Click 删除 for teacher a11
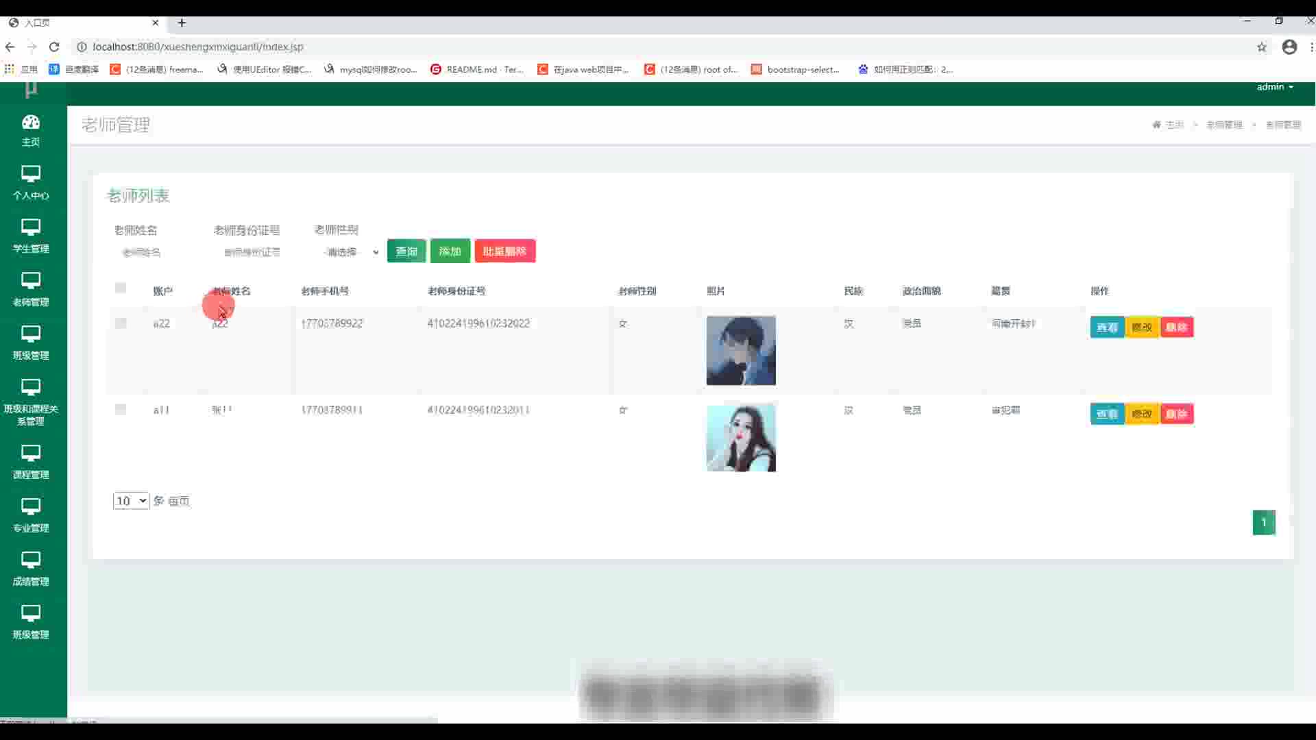Image resolution: width=1316 pixels, height=740 pixels. [1177, 414]
